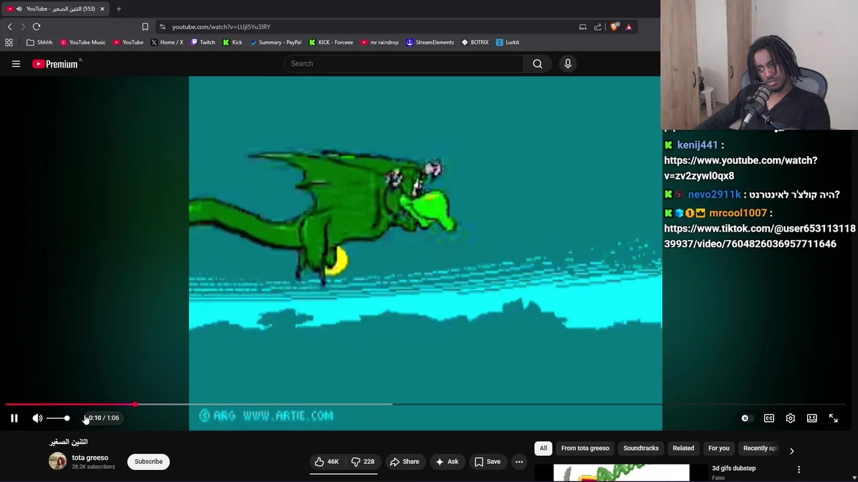Select the From tota greeso chip
Screen dimensions: 858x482
(x=585, y=448)
